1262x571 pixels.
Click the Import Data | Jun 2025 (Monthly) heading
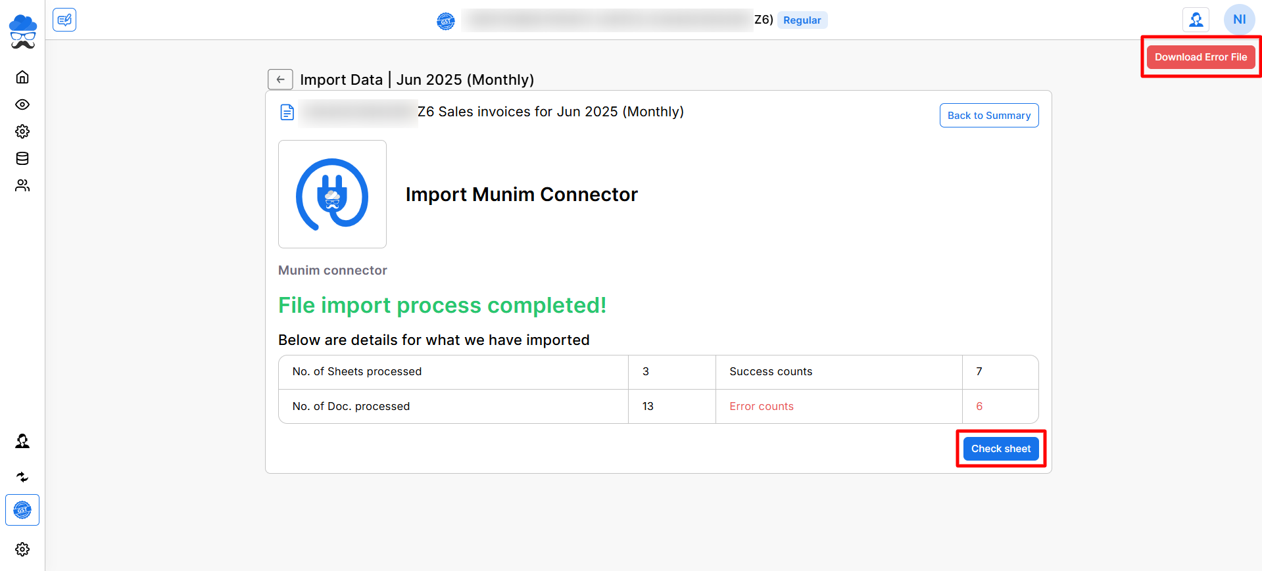[417, 80]
